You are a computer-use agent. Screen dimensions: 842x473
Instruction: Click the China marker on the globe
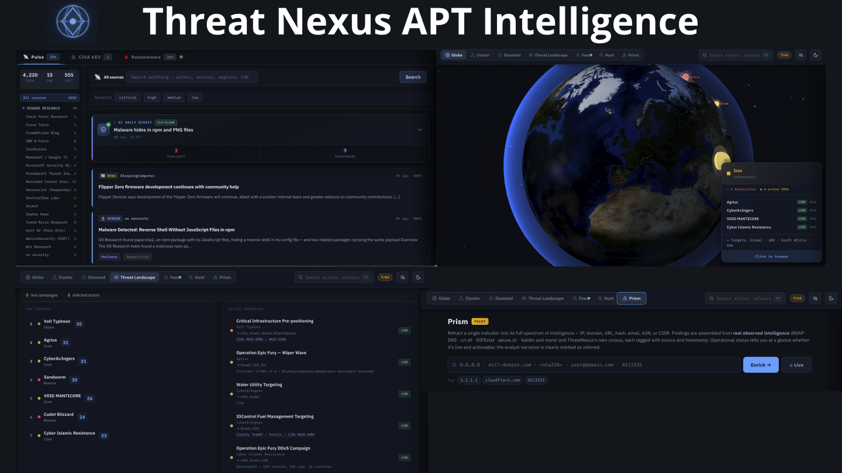(x=717, y=103)
